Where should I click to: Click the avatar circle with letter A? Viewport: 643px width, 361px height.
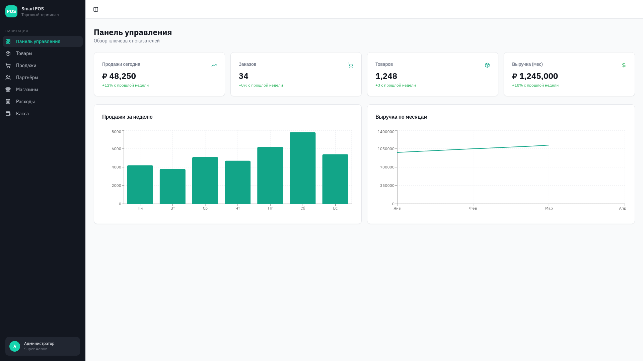[15, 346]
